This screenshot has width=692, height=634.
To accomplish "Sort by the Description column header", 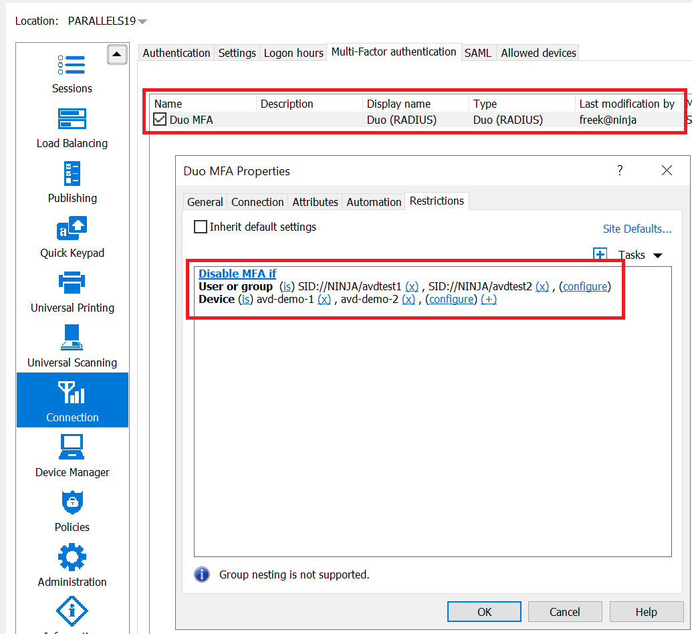I will 310,104.
